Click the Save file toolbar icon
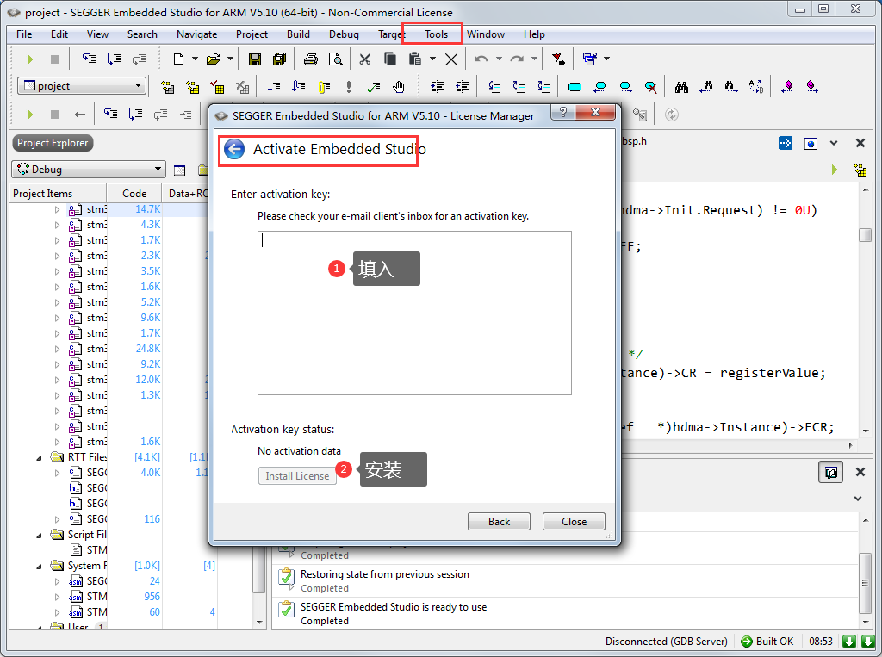This screenshot has height=657, width=882. (x=255, y=59)
